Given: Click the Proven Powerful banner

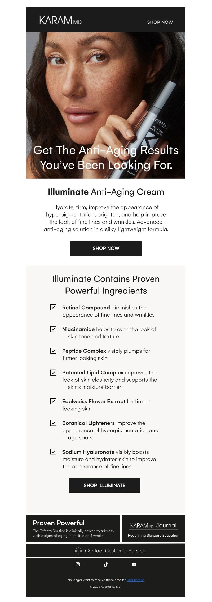Looking at the screenshot, I should point(73,529).
